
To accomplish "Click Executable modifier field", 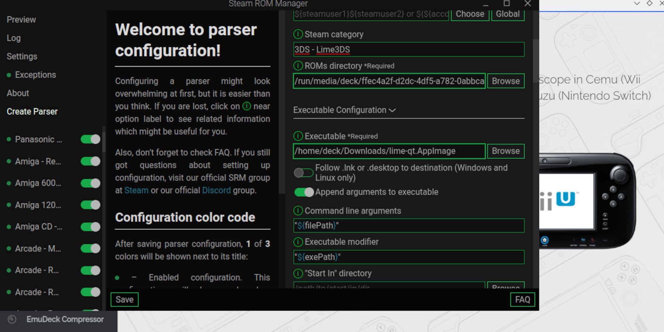I will click(x=409, y=257).
